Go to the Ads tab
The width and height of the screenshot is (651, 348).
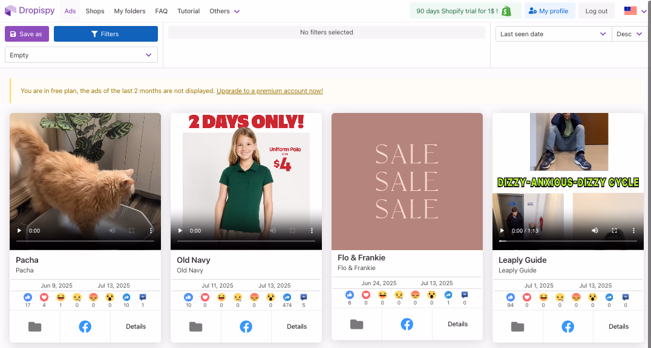pos(70,11)
